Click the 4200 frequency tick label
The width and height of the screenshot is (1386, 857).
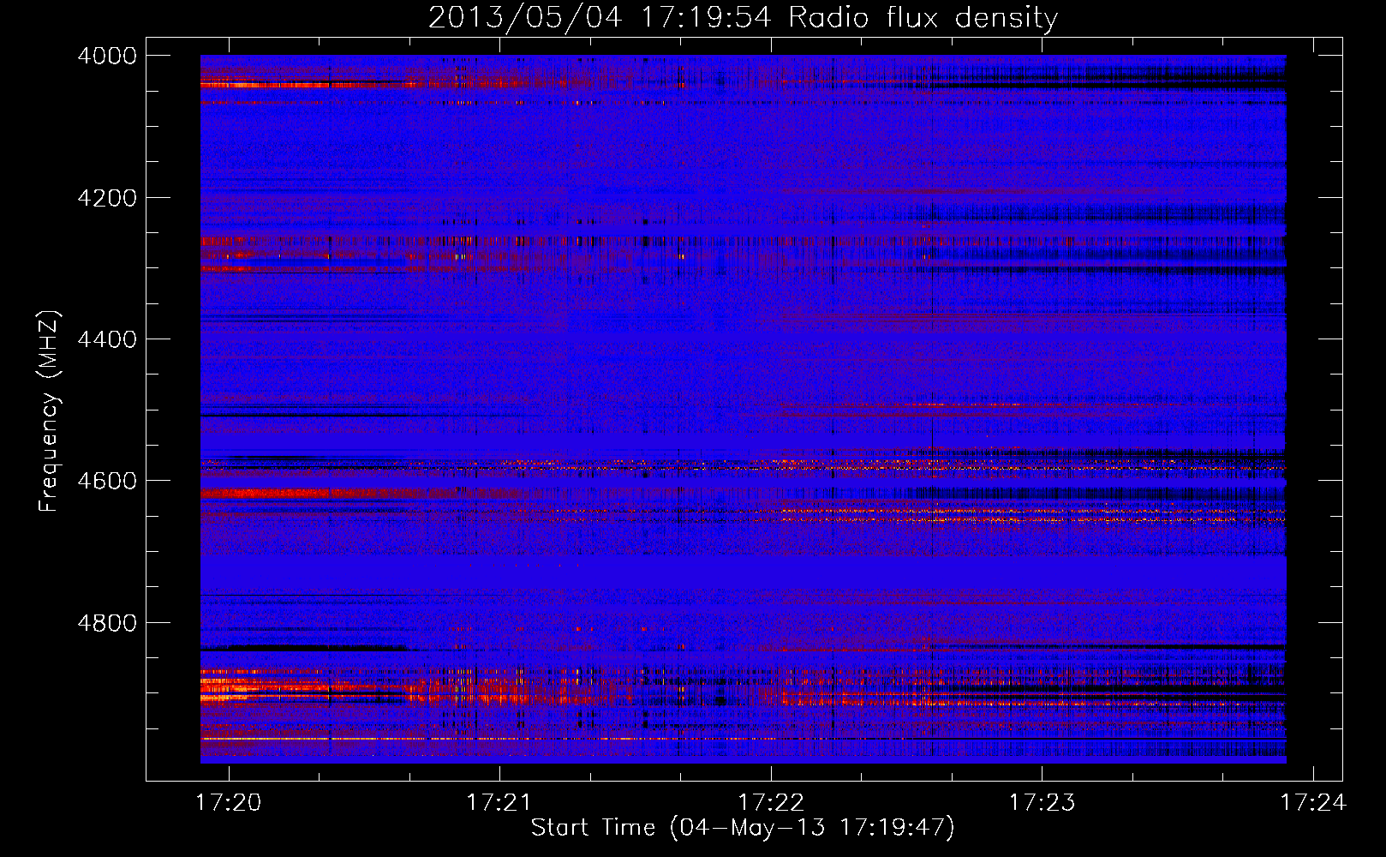(x=107, y=198)
